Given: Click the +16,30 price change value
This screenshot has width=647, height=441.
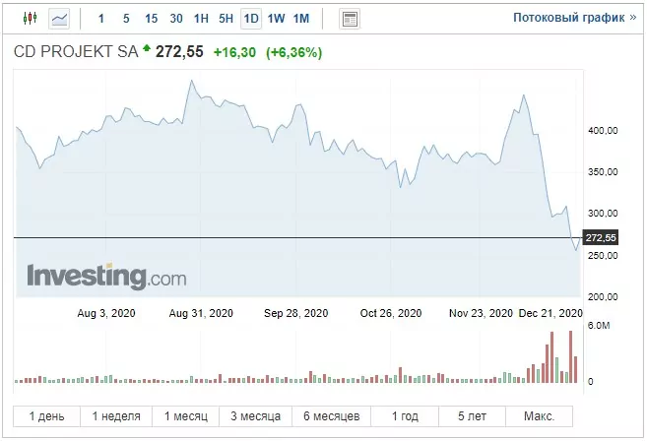Looking at the screenshot, I should (234, 52).
